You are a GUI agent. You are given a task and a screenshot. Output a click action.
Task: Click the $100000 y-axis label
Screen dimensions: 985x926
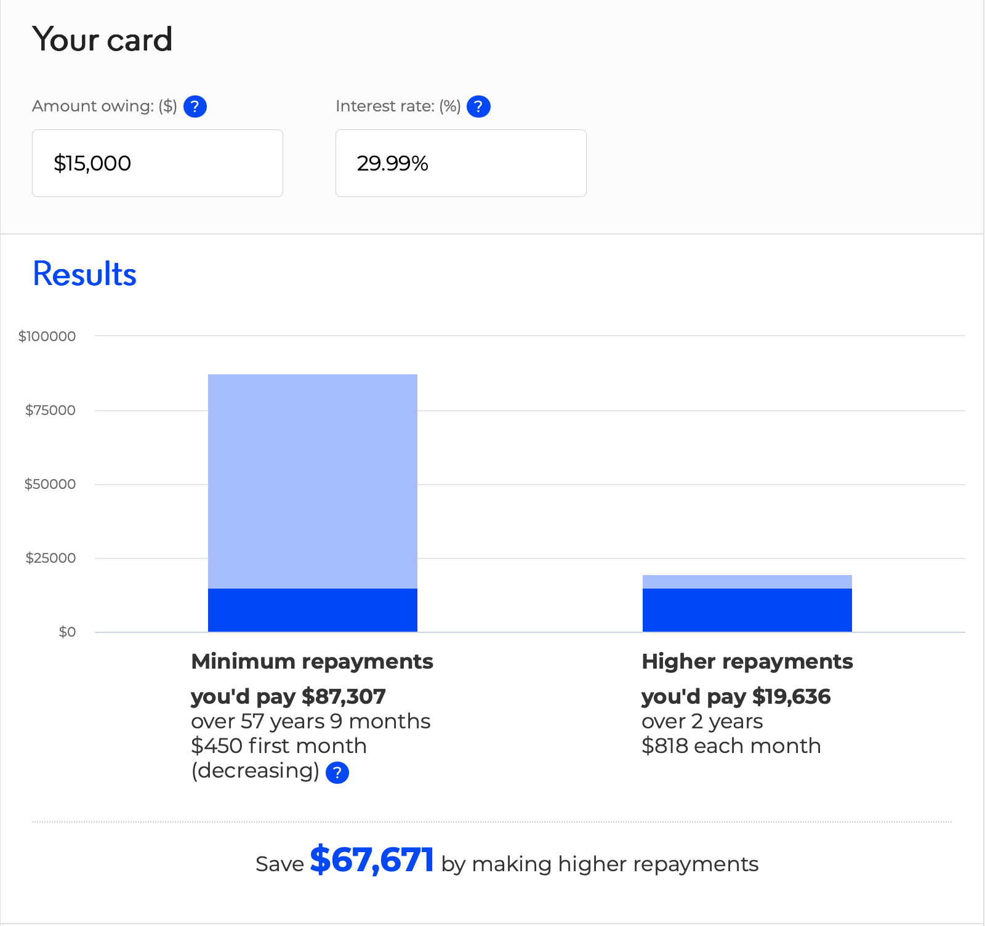coord(47,336)
